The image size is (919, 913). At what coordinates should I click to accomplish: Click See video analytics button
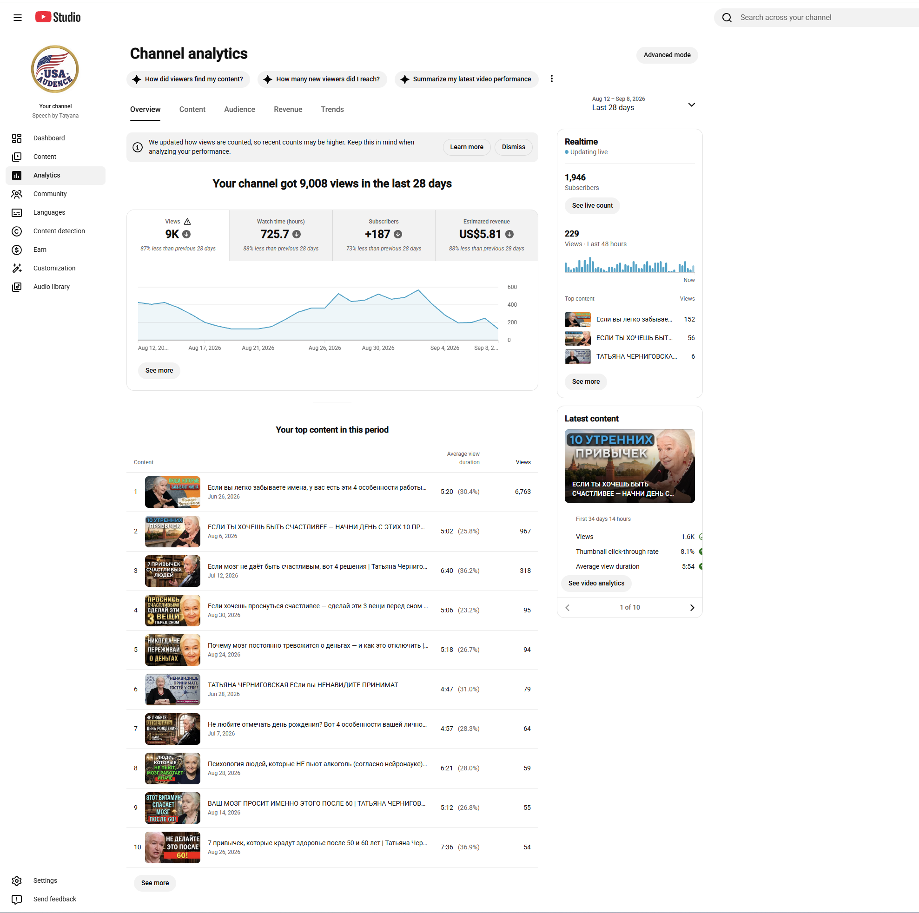596,583
